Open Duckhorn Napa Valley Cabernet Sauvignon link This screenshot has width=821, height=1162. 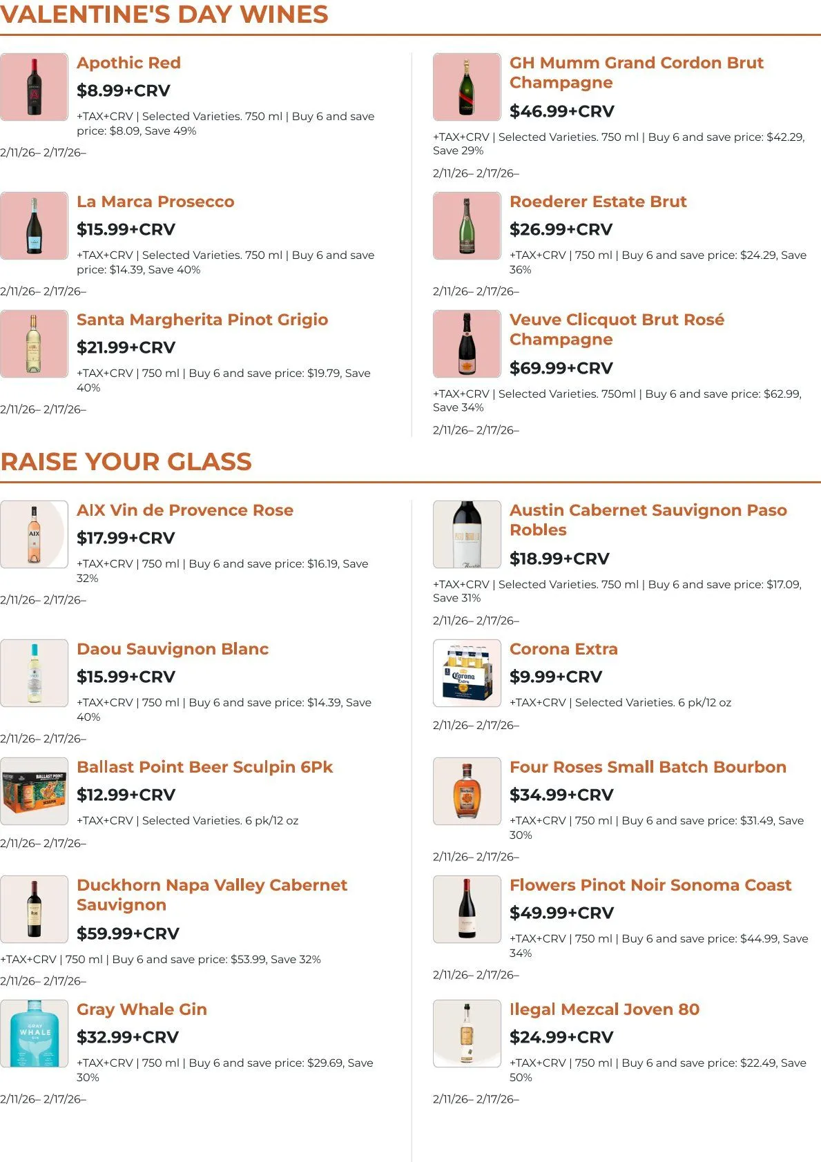coord(211,895)
